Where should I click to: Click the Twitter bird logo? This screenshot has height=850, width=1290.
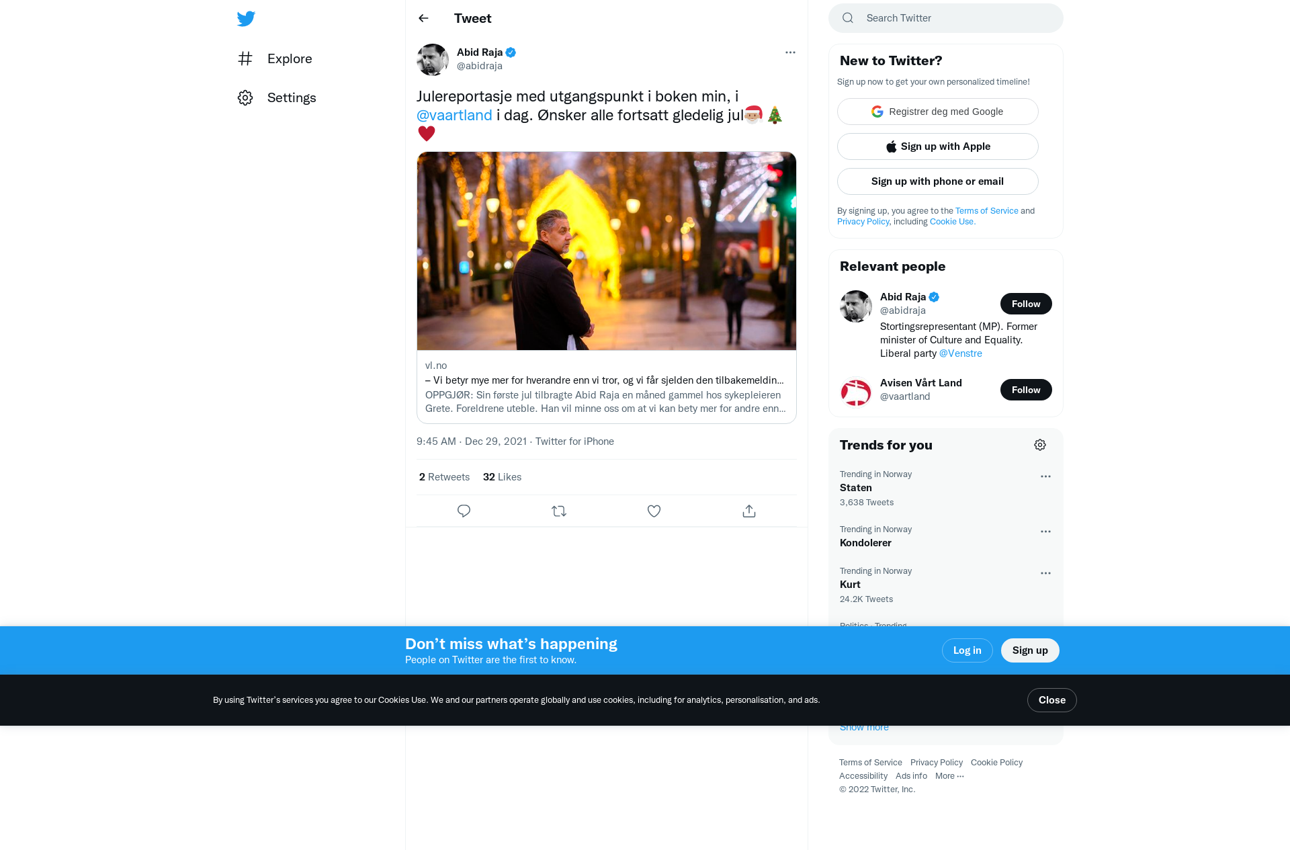[246, 18]
